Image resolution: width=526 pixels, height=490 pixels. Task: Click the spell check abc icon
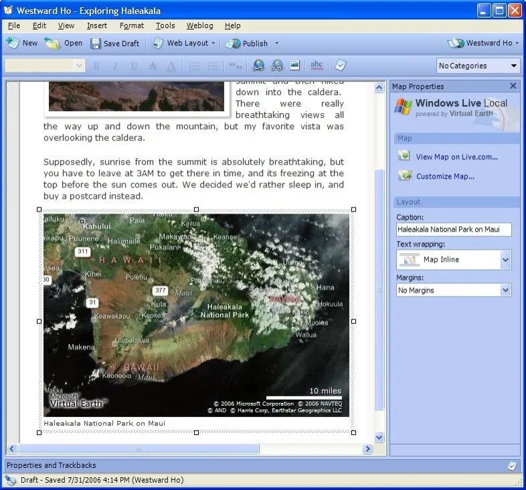(x=317, y=65)
